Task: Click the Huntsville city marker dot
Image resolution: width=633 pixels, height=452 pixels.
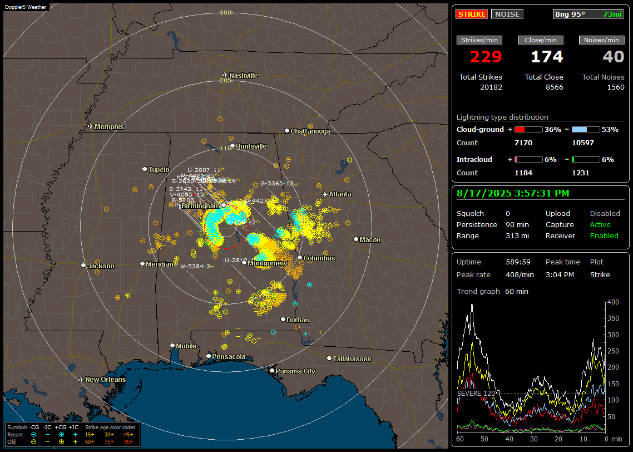Action: (x=233, y=146)
